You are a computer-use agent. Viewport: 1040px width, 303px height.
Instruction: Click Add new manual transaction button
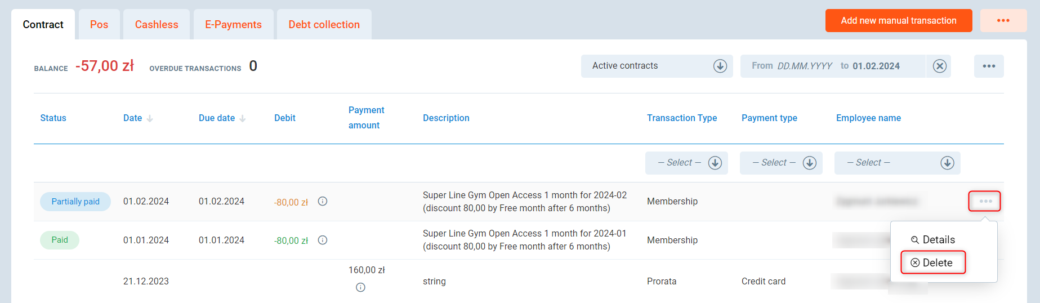tap(898, 21)
